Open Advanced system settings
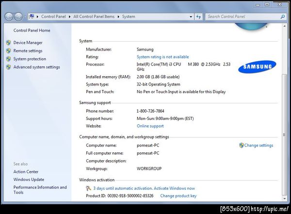The image size is (291, 214). 36,67
